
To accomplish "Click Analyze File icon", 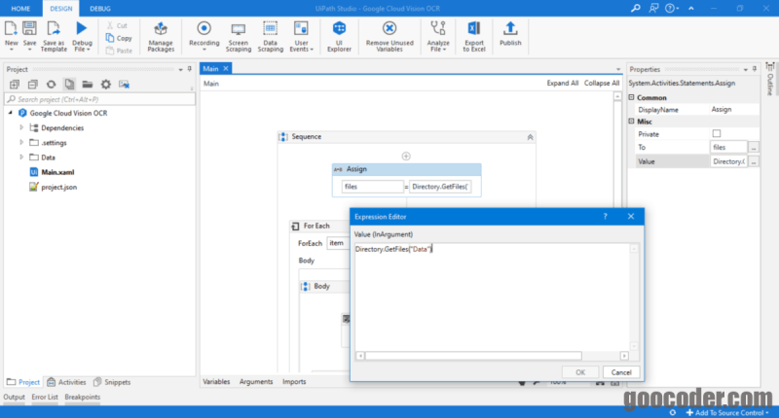I will click(x=437, y=36).
